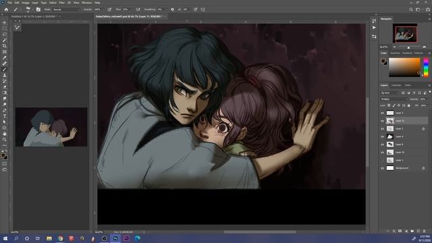Select the Rectangular Marquee tool
Viewport: 432px width, 243px height.
click(x=5, y=28)
